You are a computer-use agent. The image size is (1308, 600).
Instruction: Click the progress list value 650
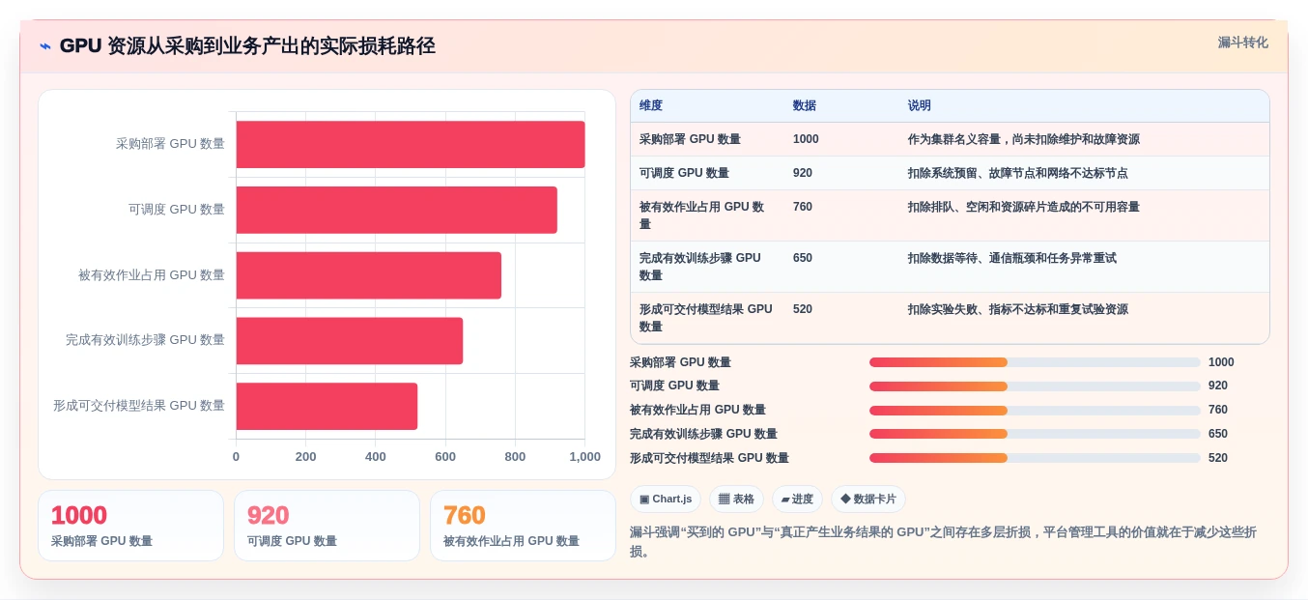[x=1218, y=434]
